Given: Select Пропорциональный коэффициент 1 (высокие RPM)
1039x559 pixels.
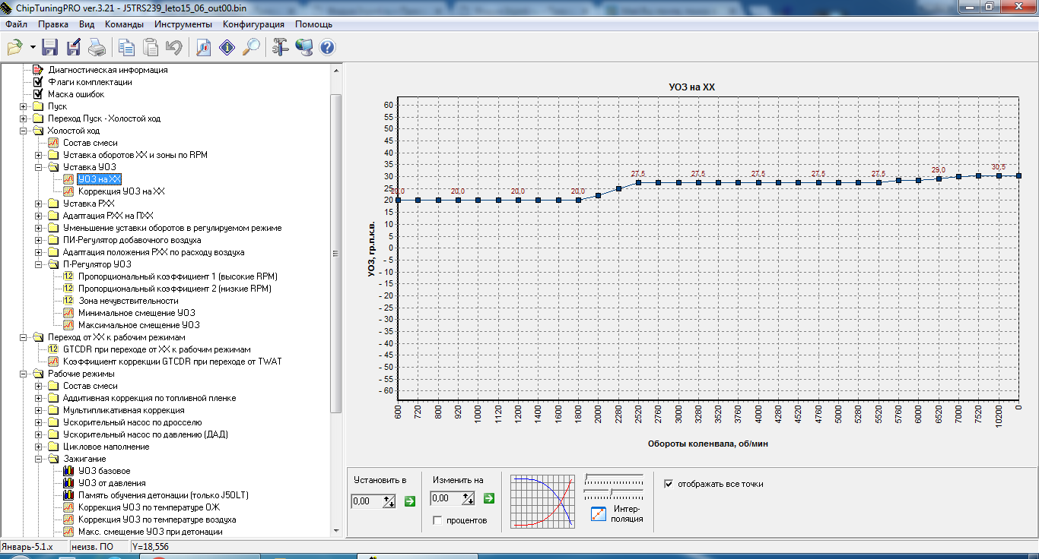Looking at the screenshot, I should click(x=178, y=276).
